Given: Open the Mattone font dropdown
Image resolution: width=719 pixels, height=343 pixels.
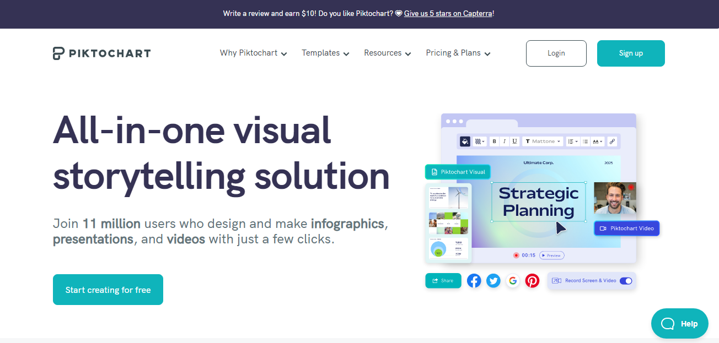Looking at the screenshot, I should click(x=543, y=141).
